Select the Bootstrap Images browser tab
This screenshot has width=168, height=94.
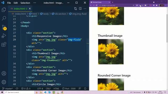[100, 2]
